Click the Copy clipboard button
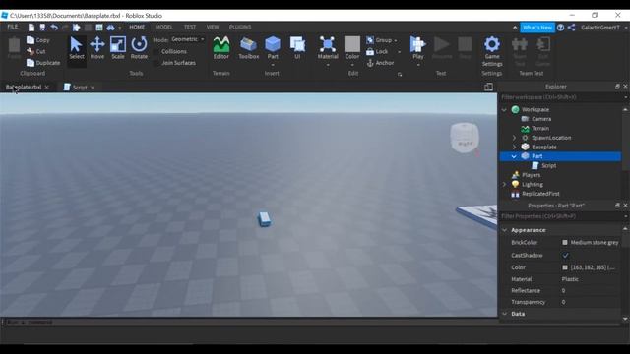The width and height of the screenshot is (630, 354). (38, 40)
